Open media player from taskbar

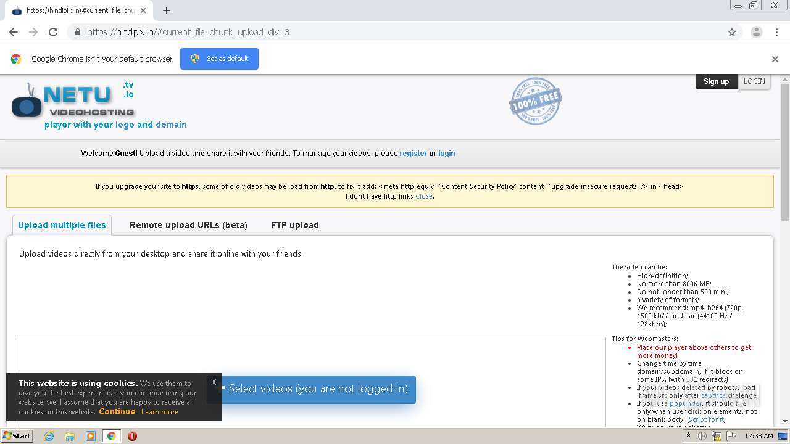pos(91,436)
